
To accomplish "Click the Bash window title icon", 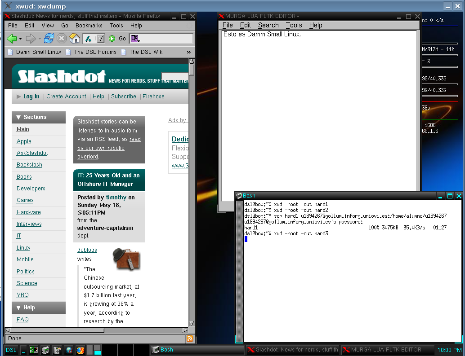I will [x=239, y=196].
